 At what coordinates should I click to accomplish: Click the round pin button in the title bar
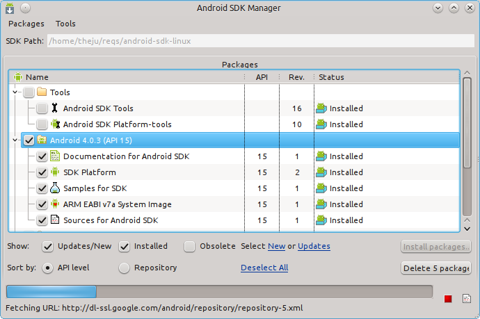26,8
